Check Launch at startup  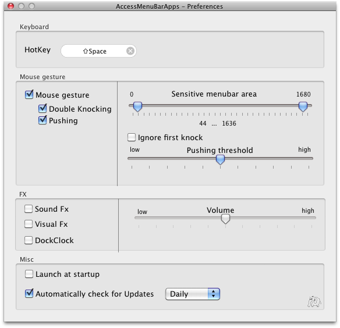pyautogui.click(x=29, y=274)
